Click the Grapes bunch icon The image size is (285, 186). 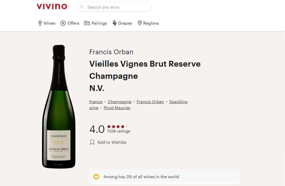(115, 23)
